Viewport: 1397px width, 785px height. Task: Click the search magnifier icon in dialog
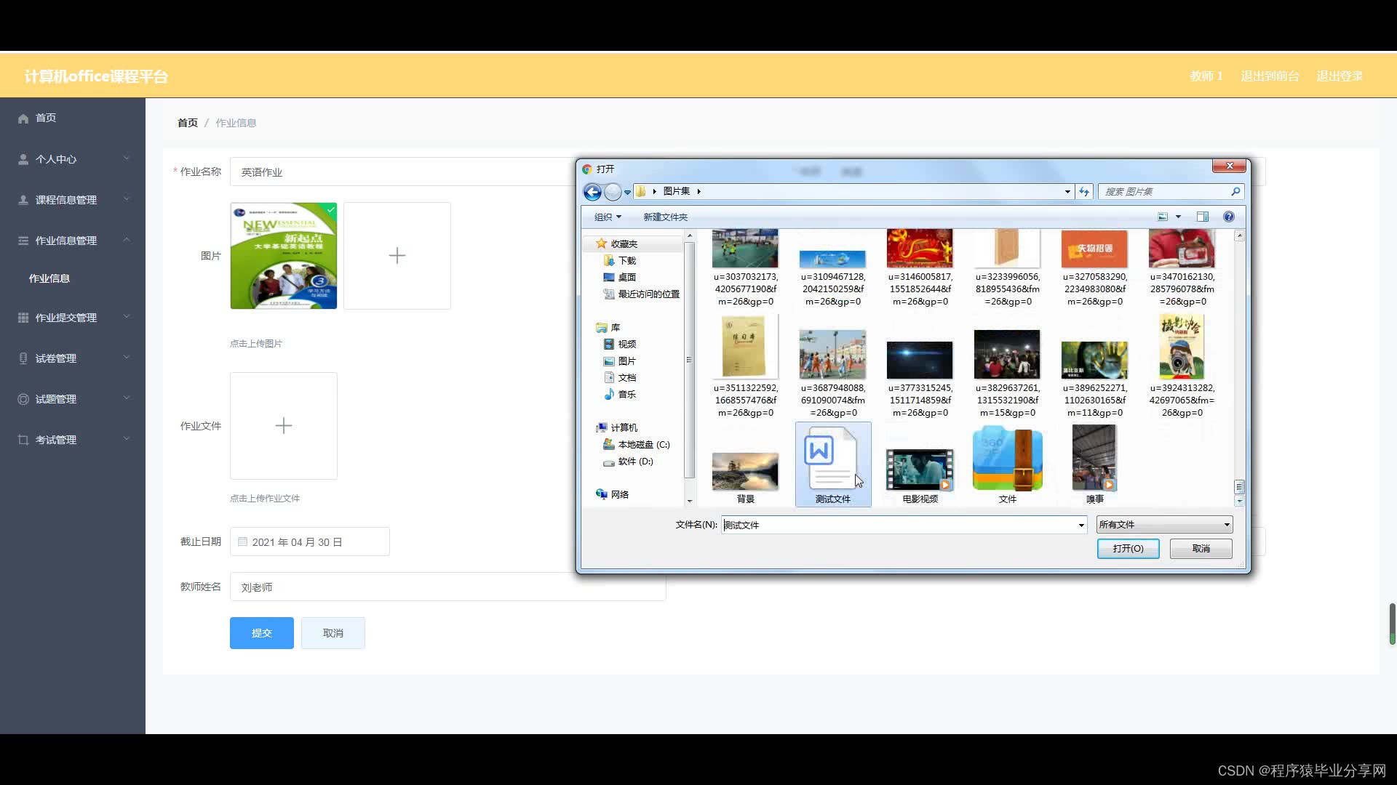pyautogui.click(x=1235, y=192)
